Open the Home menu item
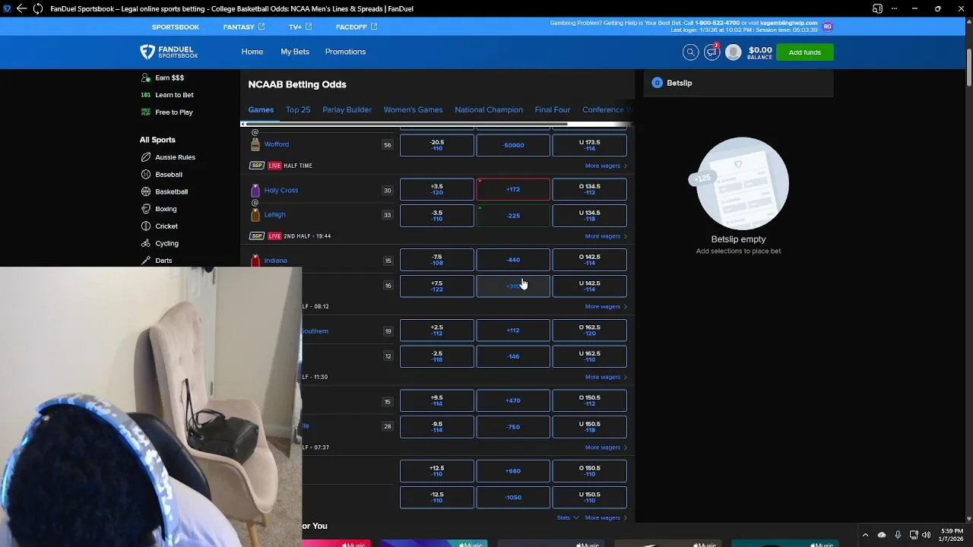This screenshot has height=547, width=973. coord(252,52)
